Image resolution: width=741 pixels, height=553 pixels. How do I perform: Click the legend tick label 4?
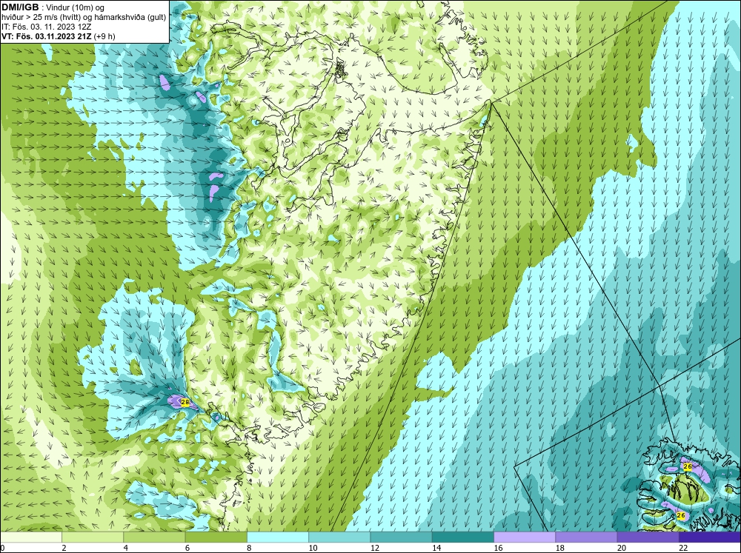pyautogui.click(x=126, y=548)
